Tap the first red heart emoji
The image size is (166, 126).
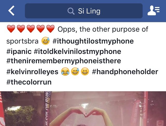coord(11,29)
